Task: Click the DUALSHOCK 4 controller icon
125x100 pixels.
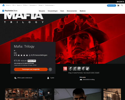Action: pyautogui.click(x=81, y=80)
